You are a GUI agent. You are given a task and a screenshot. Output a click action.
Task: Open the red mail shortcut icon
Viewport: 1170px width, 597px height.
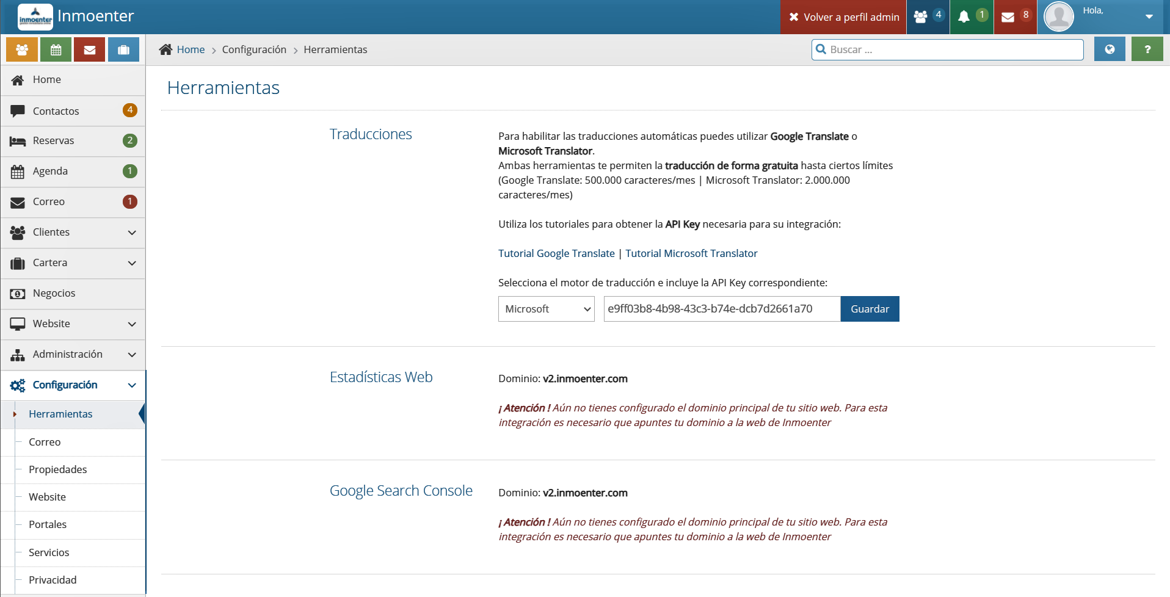click(90, 50)
